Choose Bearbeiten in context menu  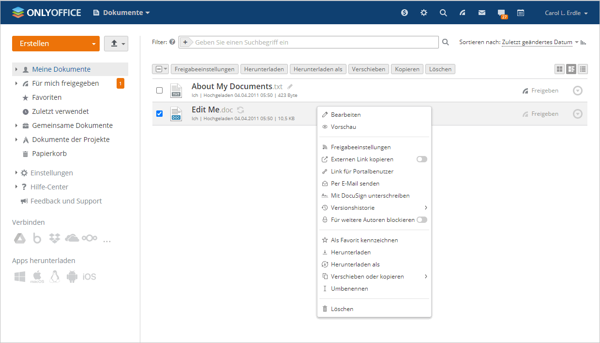click(x=374, y=115)
